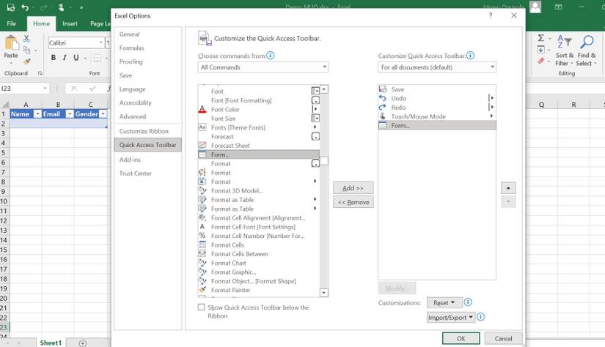Click Ribbon Display Options icon in title bar
Screen dimensions: 605x347
pyautogui.click(x=558, y=7)
